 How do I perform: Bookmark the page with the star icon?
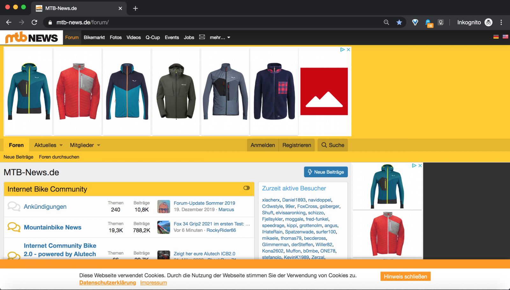point(399,22)
